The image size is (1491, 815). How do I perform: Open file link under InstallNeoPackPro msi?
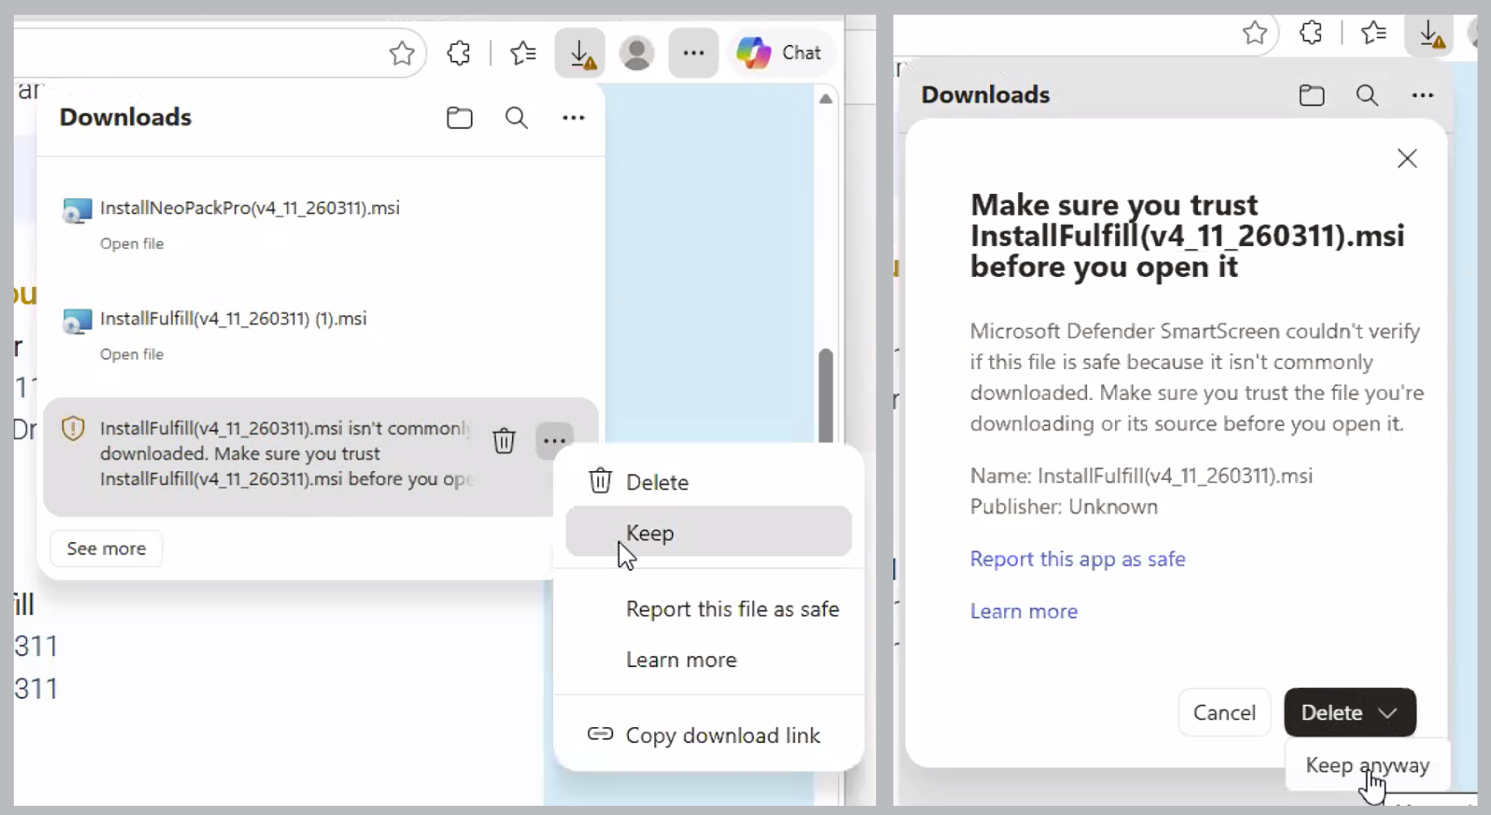pyautogui.click(x=132, y=244)
